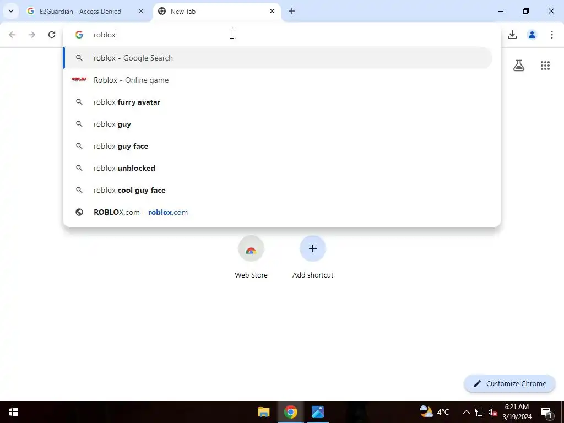
Task: Open the Photos app taskbar icon
Action: 318,412
